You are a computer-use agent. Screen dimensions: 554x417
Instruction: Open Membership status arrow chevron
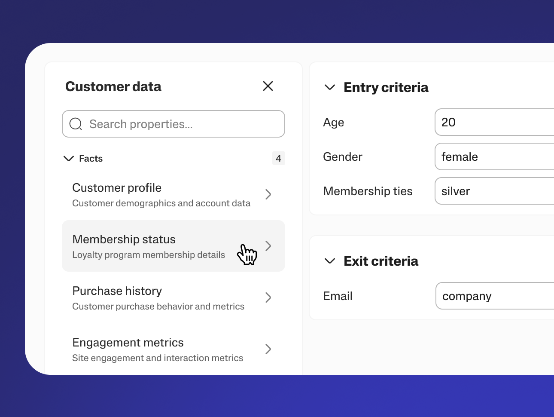268,246
